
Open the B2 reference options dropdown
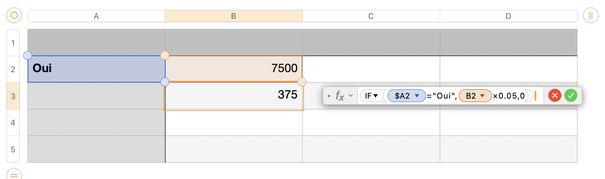click(482, 96)
